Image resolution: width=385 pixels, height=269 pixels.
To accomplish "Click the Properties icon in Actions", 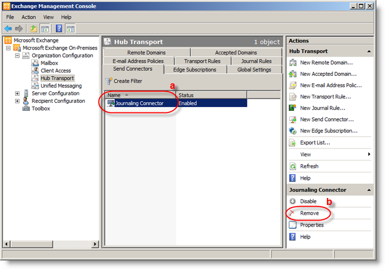I will (293, 225).
